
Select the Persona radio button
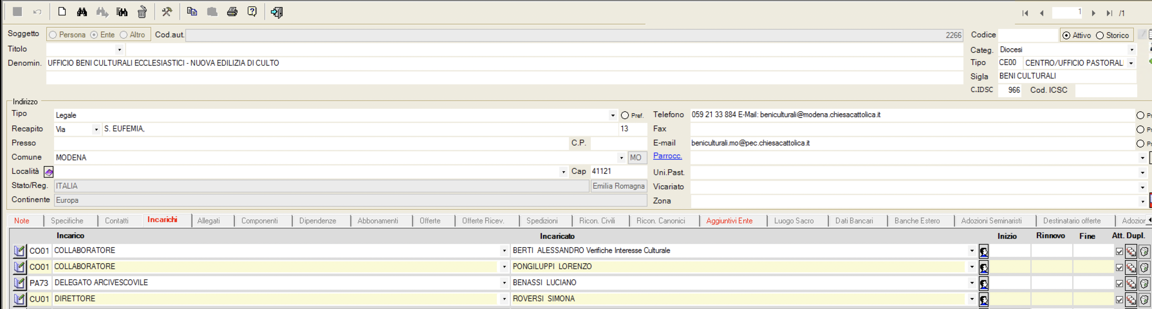(x=53, y=35)
